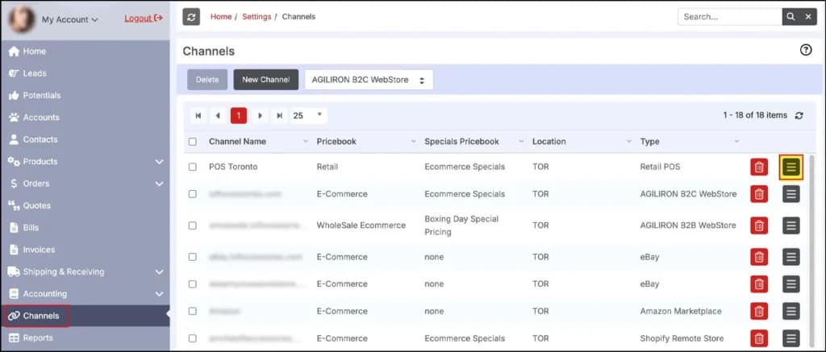
Task: Delete the Amazon Marketplace channel row
Action: coord(759,312)
